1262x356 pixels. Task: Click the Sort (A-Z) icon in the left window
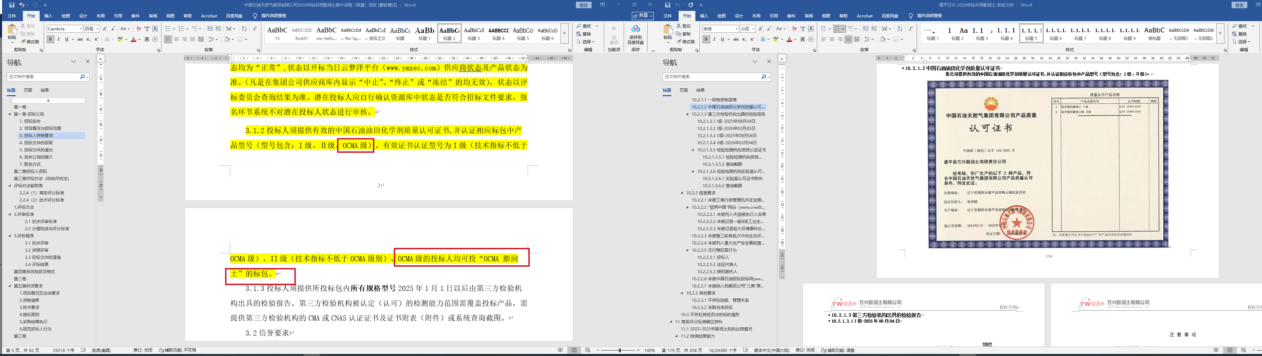(x=244, y=29)
